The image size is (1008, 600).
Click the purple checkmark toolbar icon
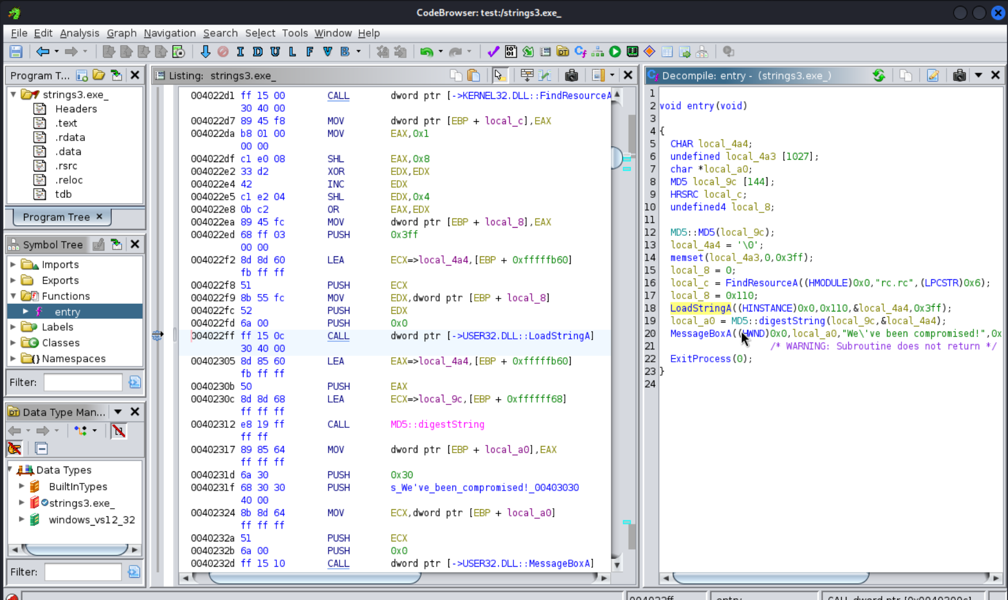[493, 52]
